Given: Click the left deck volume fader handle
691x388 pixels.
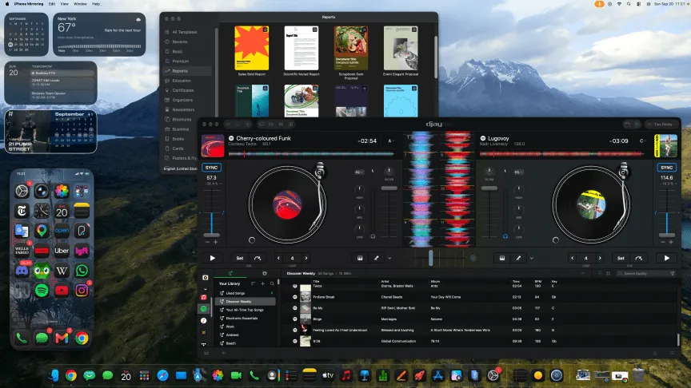Looking at the screenshot, I should (x=389, y=188).
